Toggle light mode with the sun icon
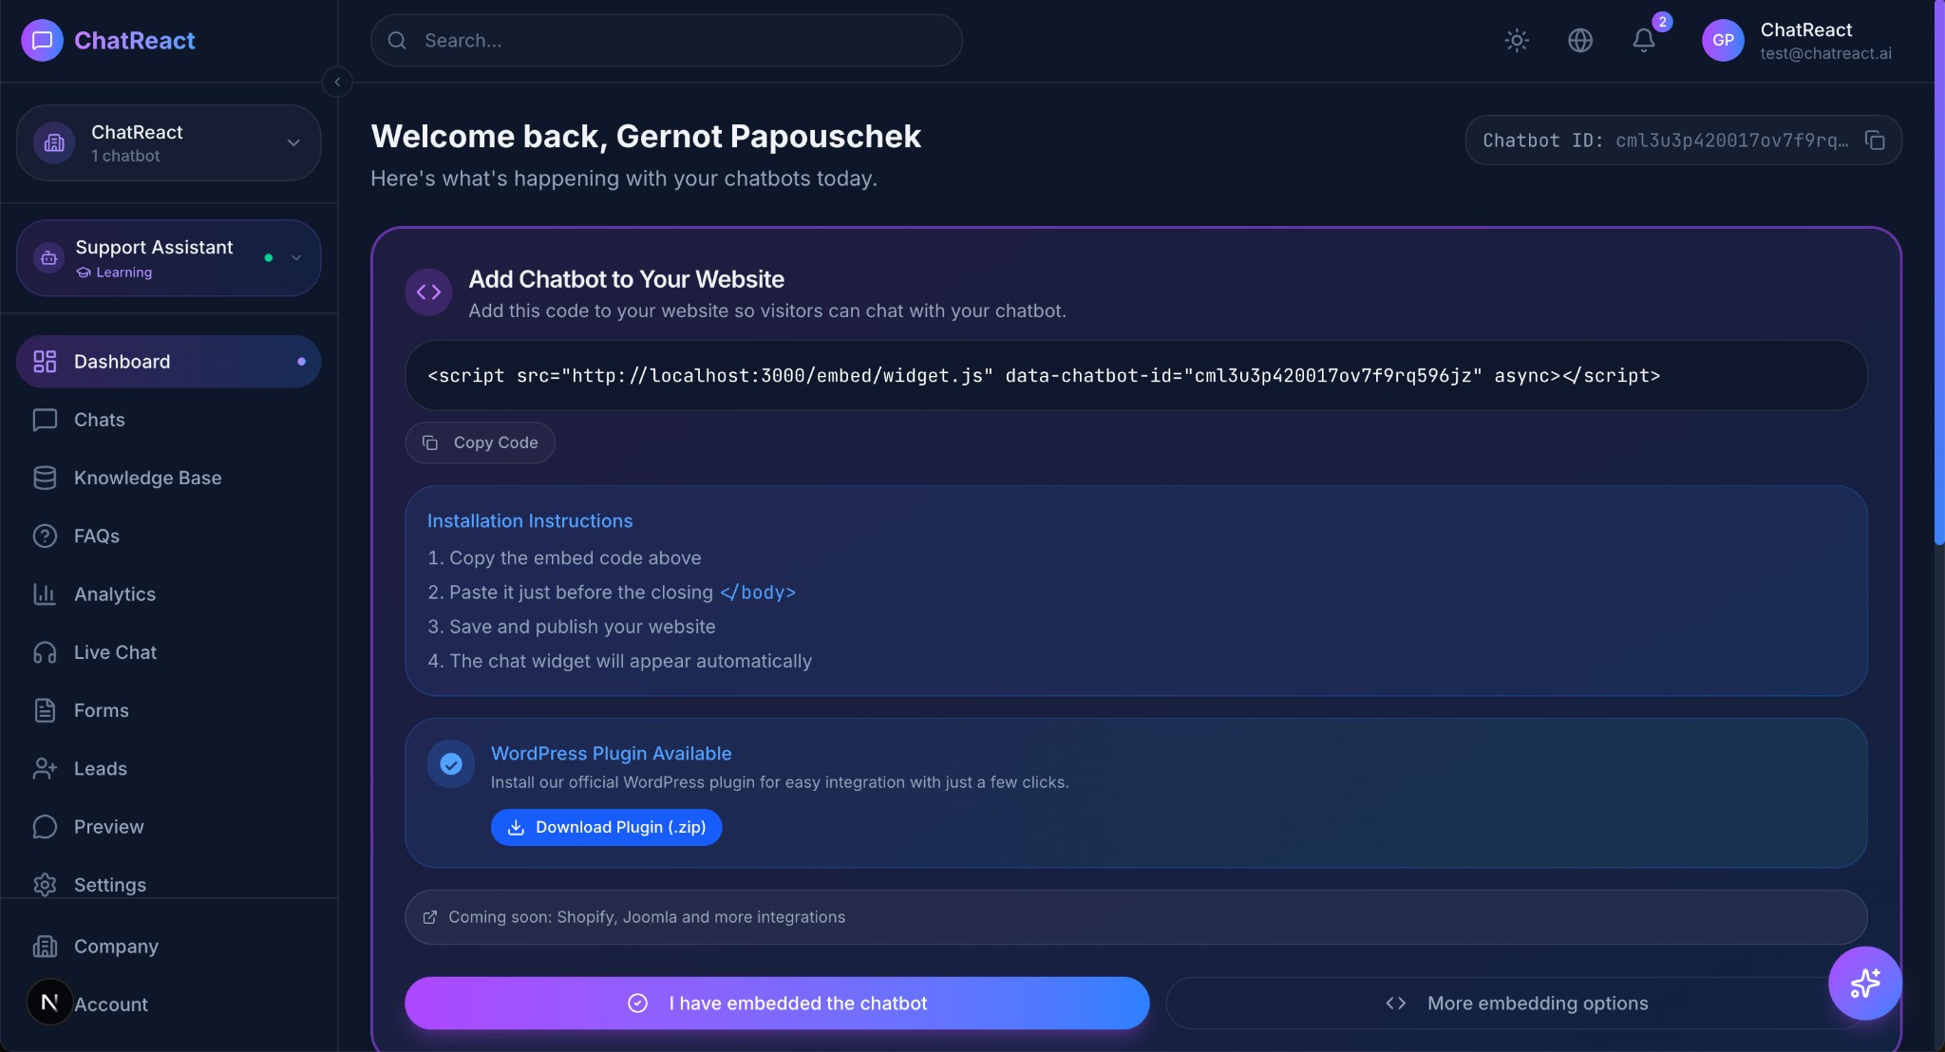 [1516, 40]
